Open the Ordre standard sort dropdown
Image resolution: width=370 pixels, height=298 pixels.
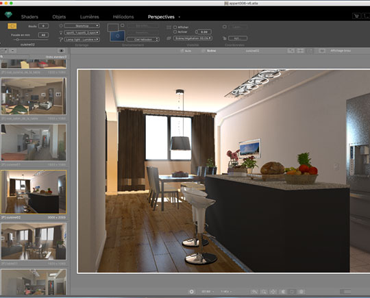pyautogui.click(x=56, y=57)
